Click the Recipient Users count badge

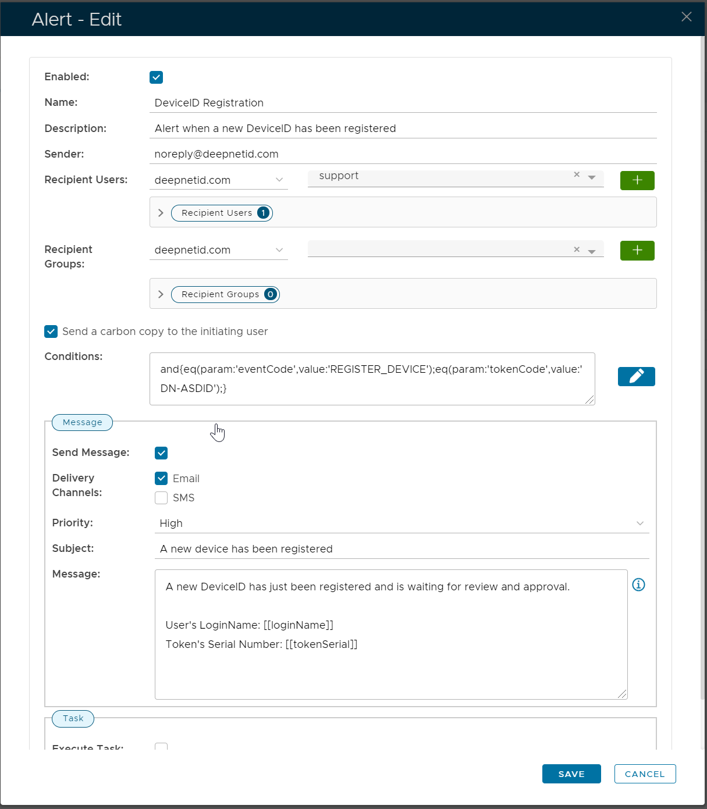(263, 213)
